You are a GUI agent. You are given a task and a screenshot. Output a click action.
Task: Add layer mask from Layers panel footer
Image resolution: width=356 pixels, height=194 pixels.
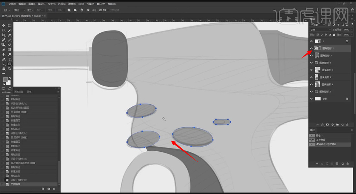pyautogui.click(x=327, y=125)
